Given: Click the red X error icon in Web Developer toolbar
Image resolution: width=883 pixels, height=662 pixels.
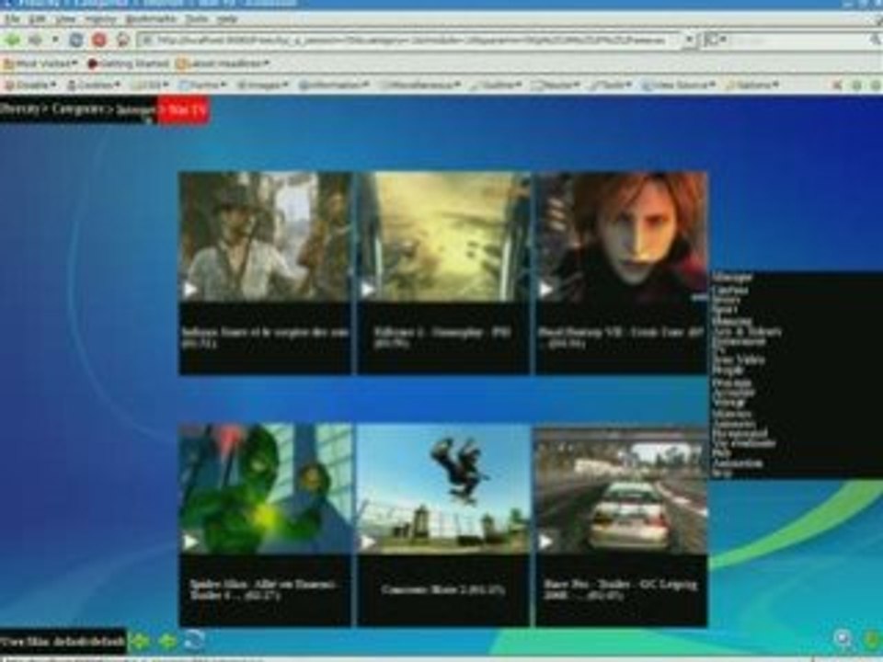Looking at the screenshot, I should pos(837,85).
